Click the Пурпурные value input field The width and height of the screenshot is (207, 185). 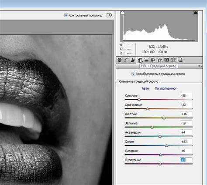pos(186,160)
